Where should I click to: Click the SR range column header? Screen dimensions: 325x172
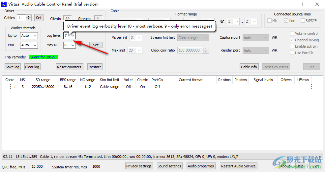click(x=43, y=80)
